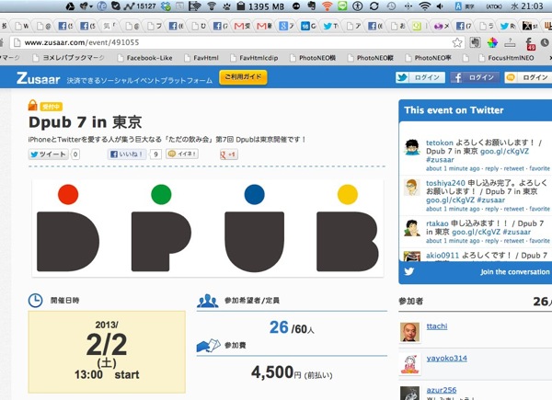The height and width of the screenshot is (400, 552).
Task: Click the Twitter bird icon in widget footer
Action: [x=408, y=271]
